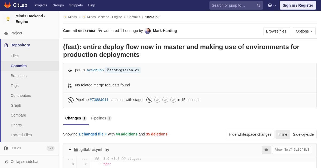Viewport: 321px width, 168px height.
Task: Switch to Side-by-side diff view
Action: click(x=303, y=134)
